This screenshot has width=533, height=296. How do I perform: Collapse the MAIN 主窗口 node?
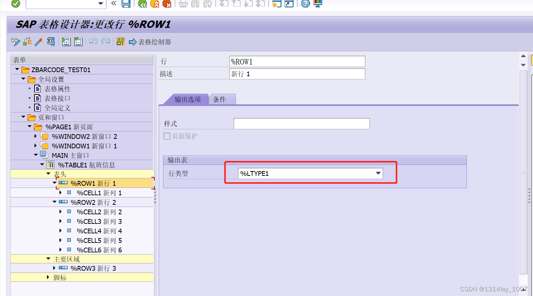coord(36,155)
